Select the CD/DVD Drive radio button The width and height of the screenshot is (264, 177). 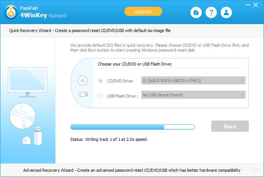(101, 81)
